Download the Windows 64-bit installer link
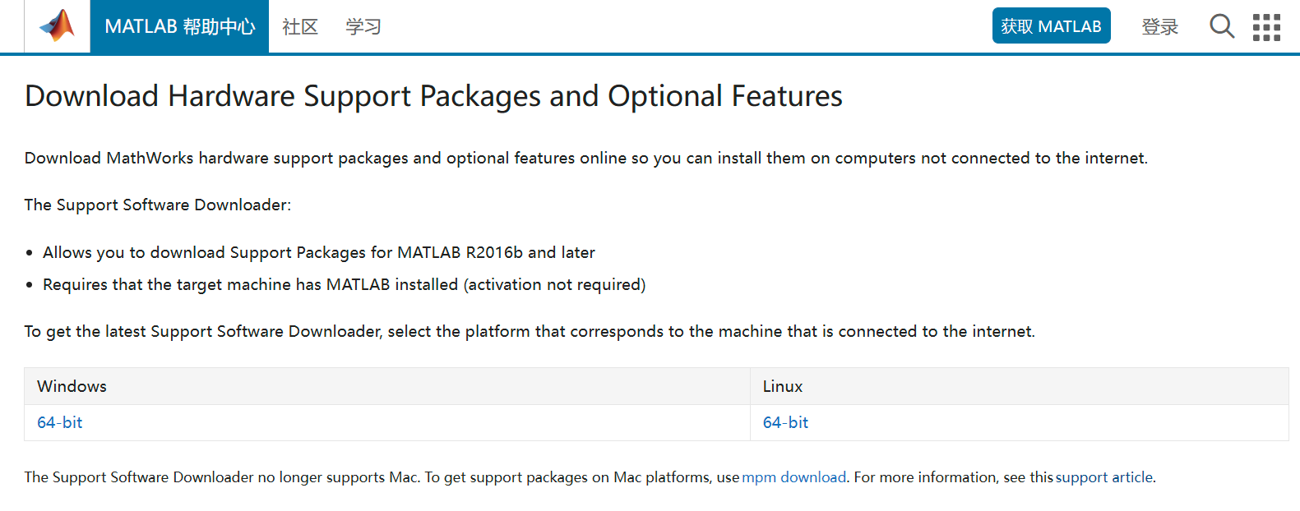The width and height of the screenshot is (1300, 511). pos(60,422)
